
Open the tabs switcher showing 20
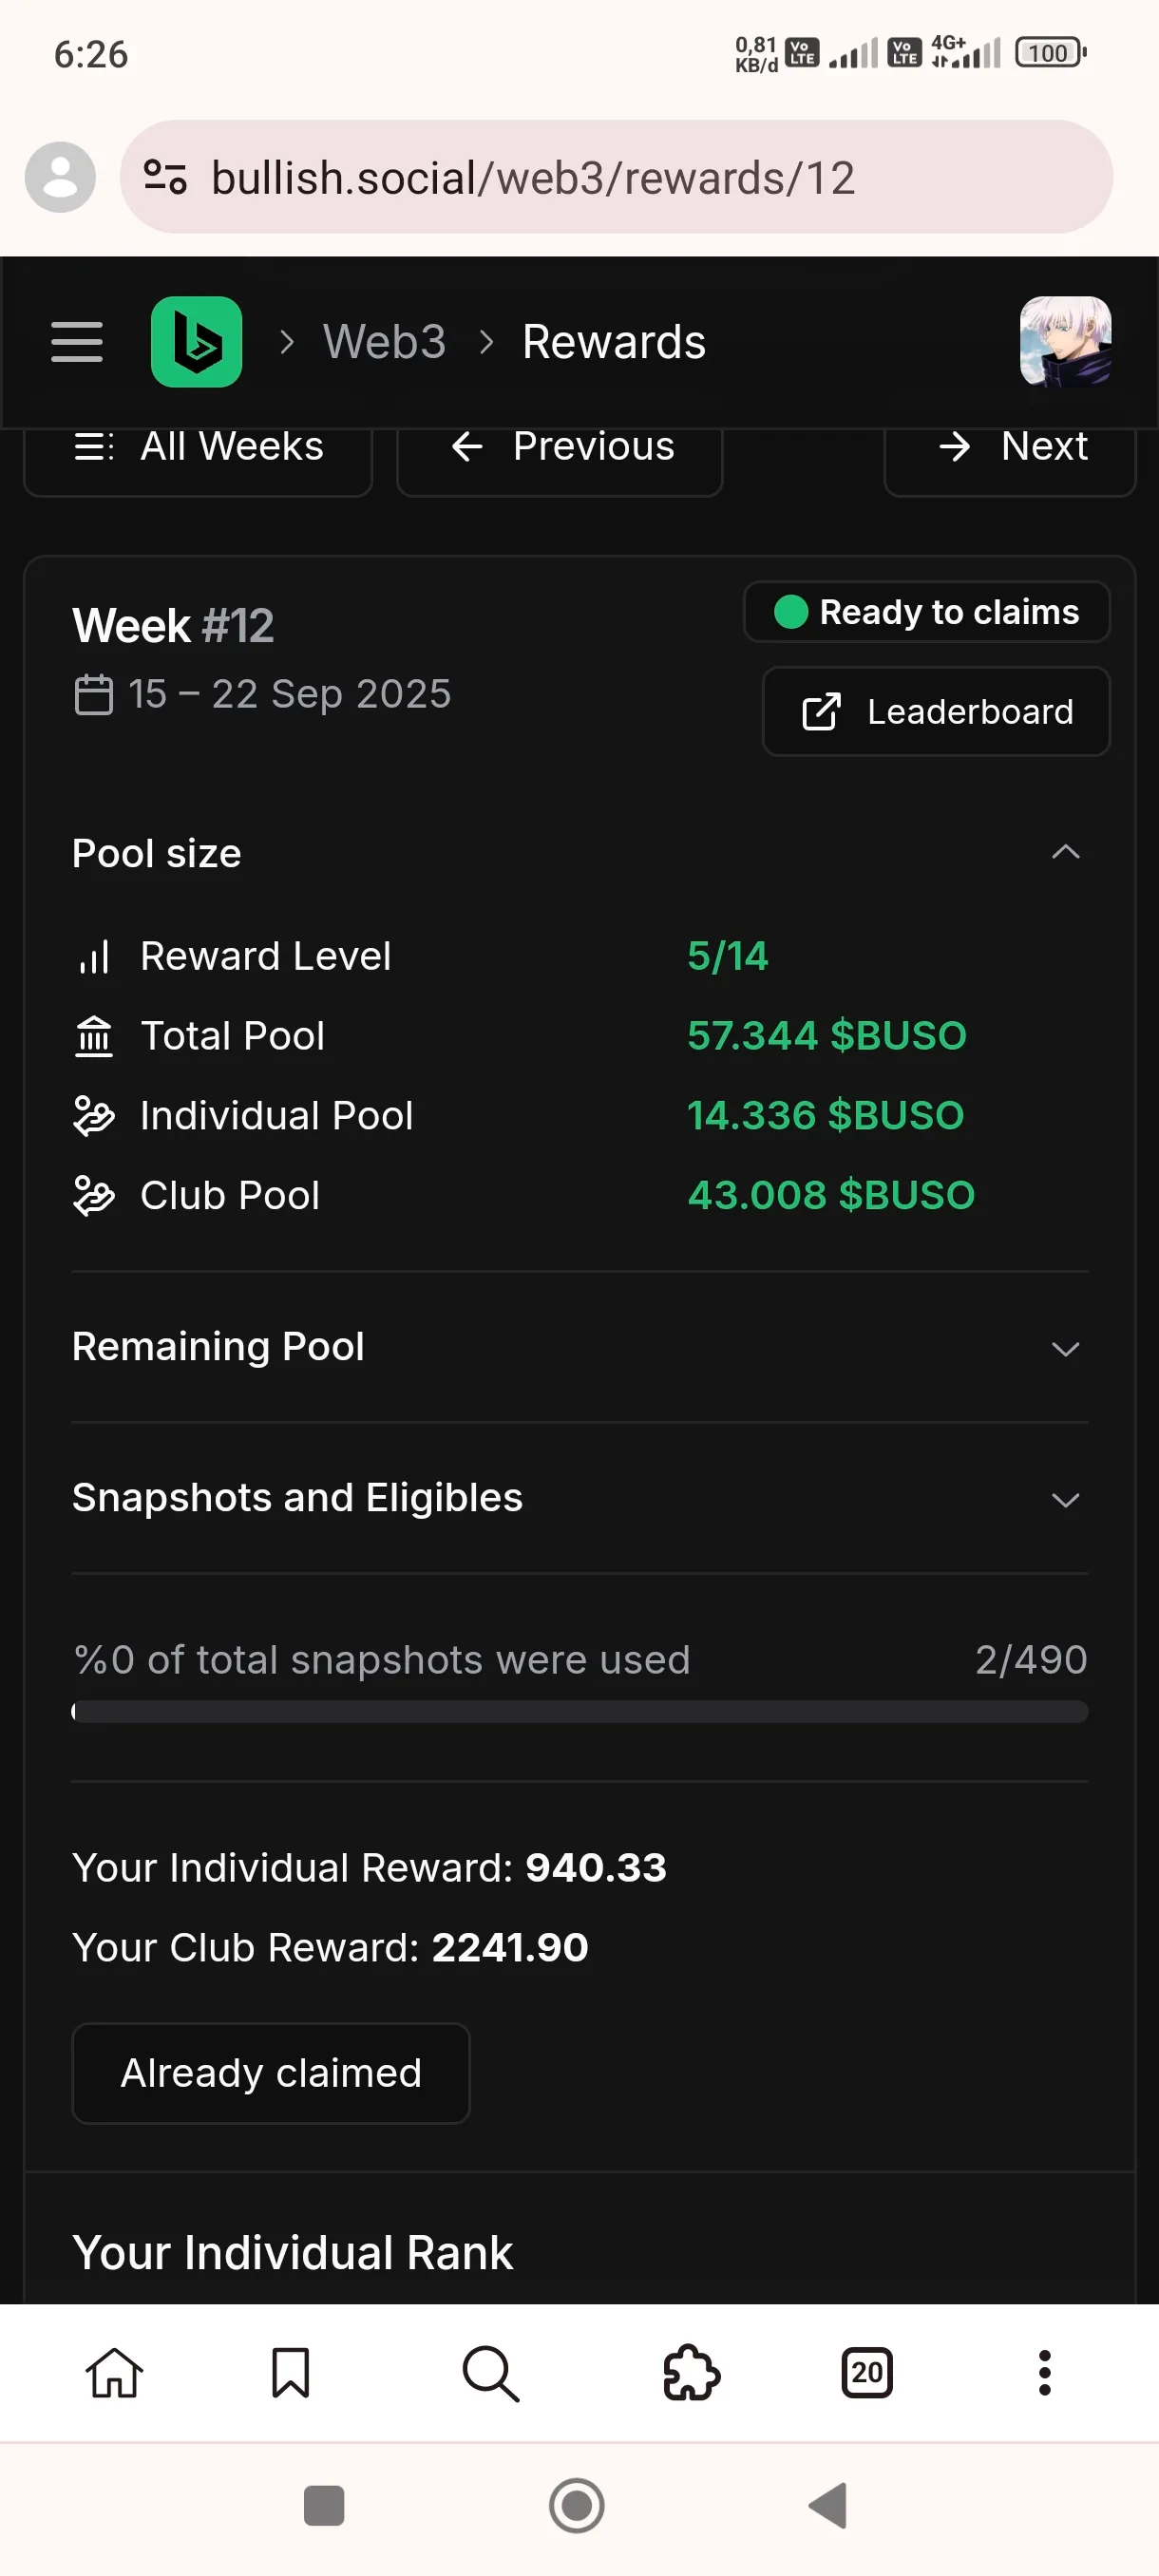(867, 2373)
